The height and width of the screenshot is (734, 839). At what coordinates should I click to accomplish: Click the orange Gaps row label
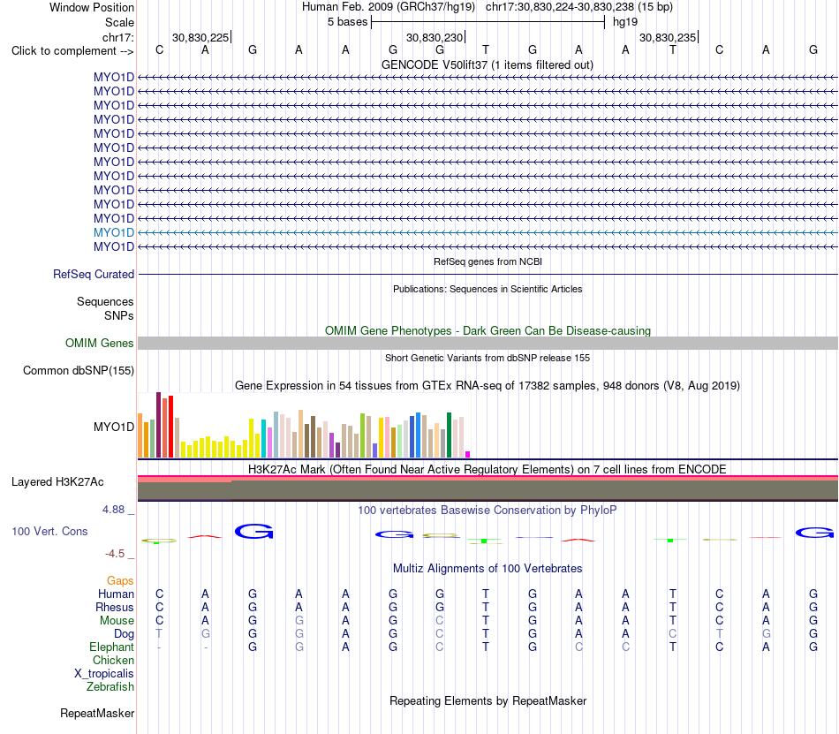pyautogui.click(x=120, y=581)
